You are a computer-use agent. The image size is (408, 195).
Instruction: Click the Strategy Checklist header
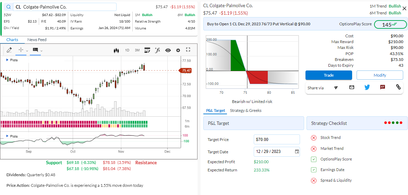[357, 123]
